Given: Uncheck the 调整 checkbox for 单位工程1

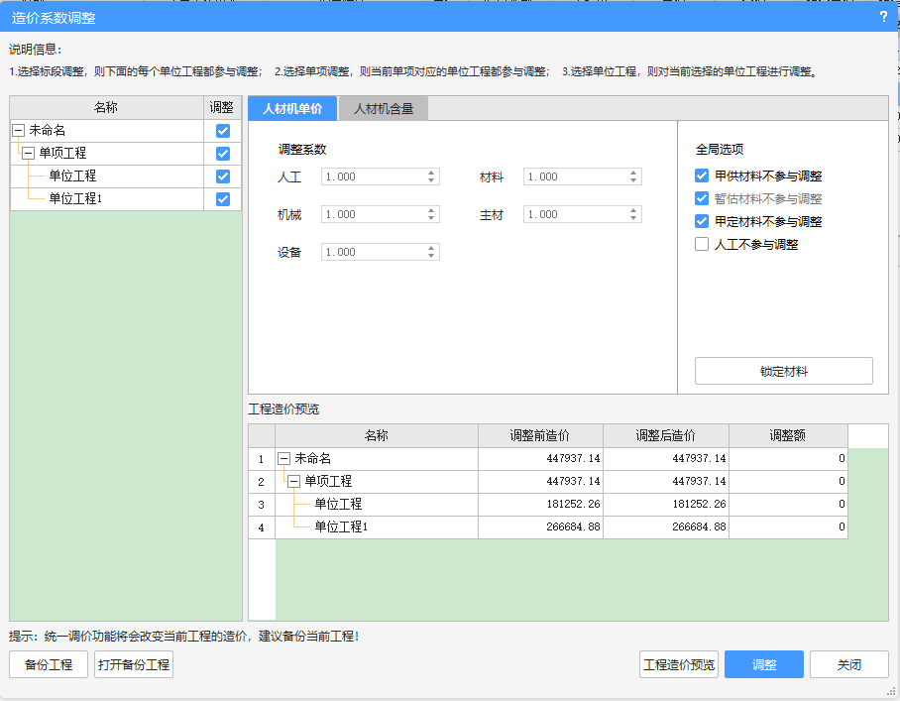Looking at the screenshot, I should 223,199.
